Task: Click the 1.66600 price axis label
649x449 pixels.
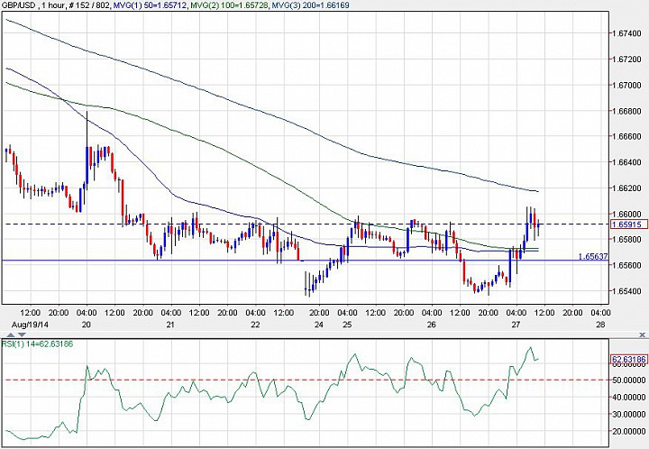Action: (x=626, y=136)
